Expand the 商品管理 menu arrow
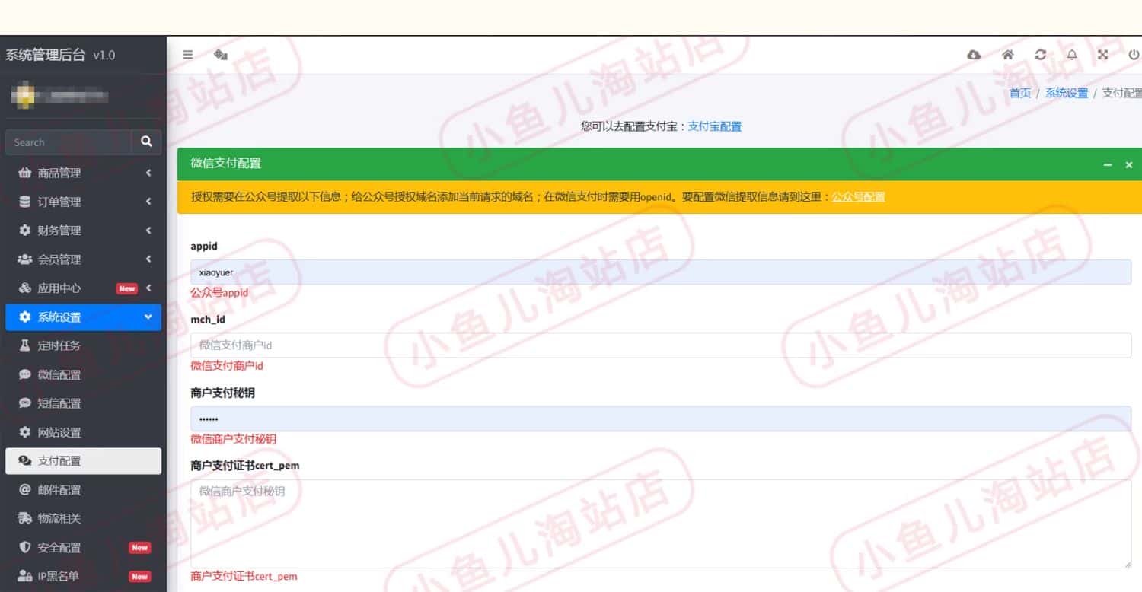Viewport: 1142px width, 592px height. [148, 173]
